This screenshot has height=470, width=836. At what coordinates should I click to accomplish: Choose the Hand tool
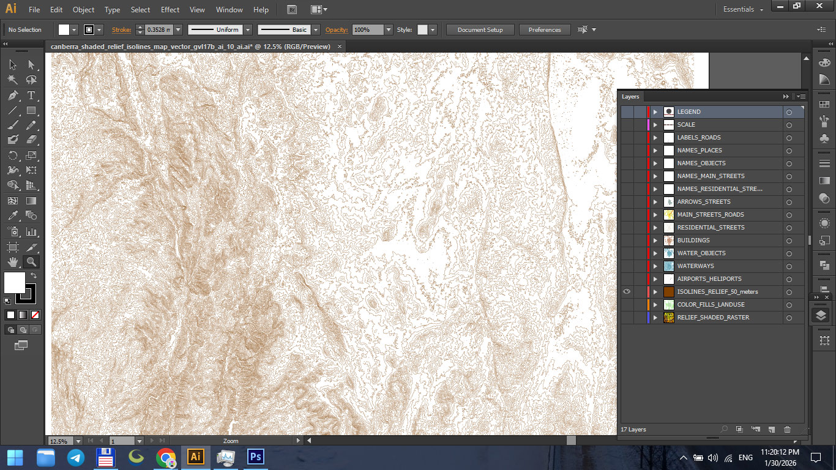(12, 262)
